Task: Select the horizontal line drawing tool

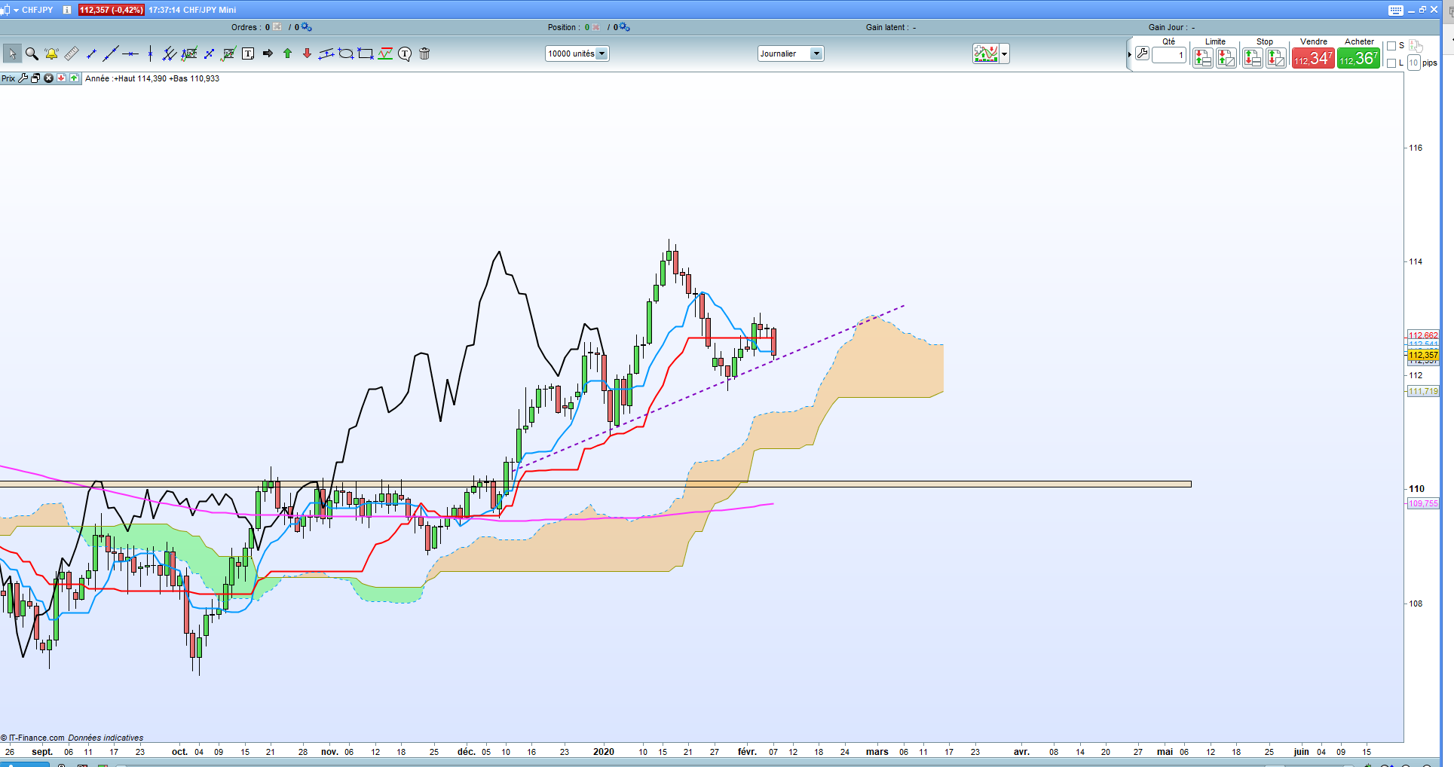Action: coord(130,53)
